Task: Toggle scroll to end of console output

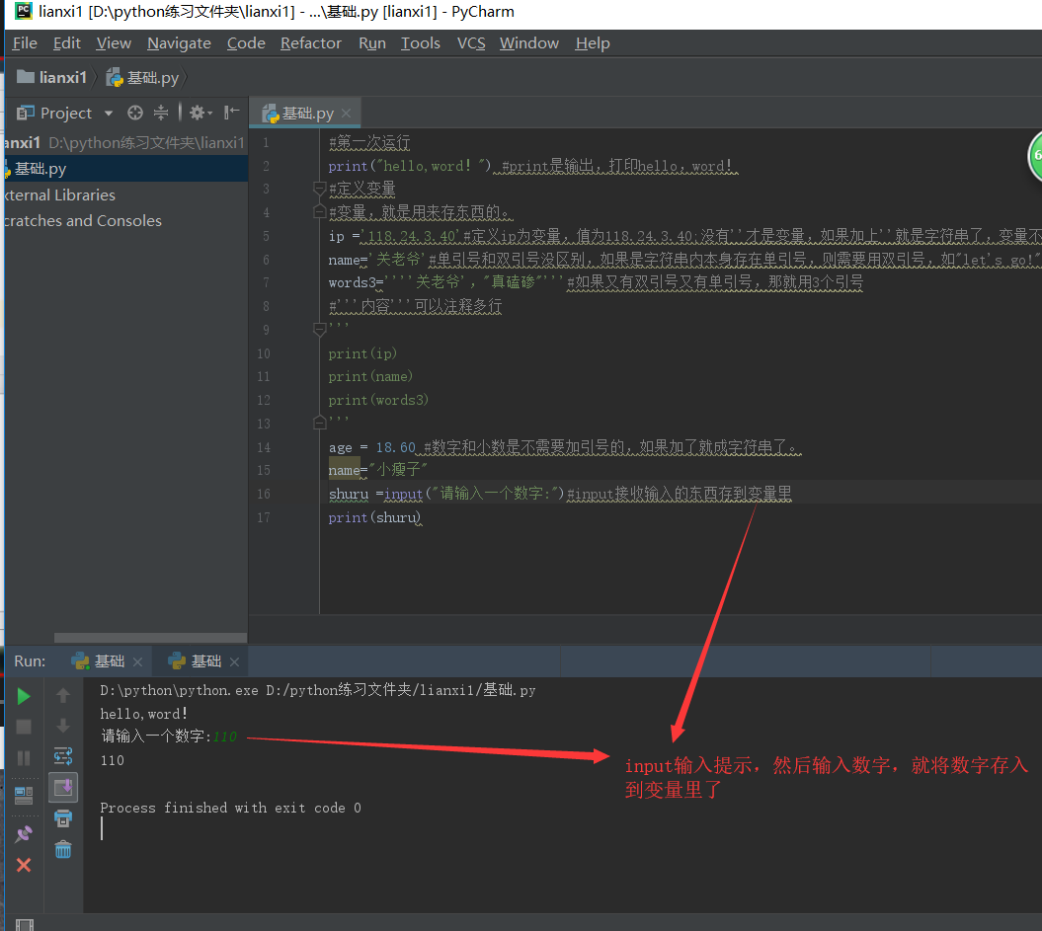Action: tap(63, 788)
